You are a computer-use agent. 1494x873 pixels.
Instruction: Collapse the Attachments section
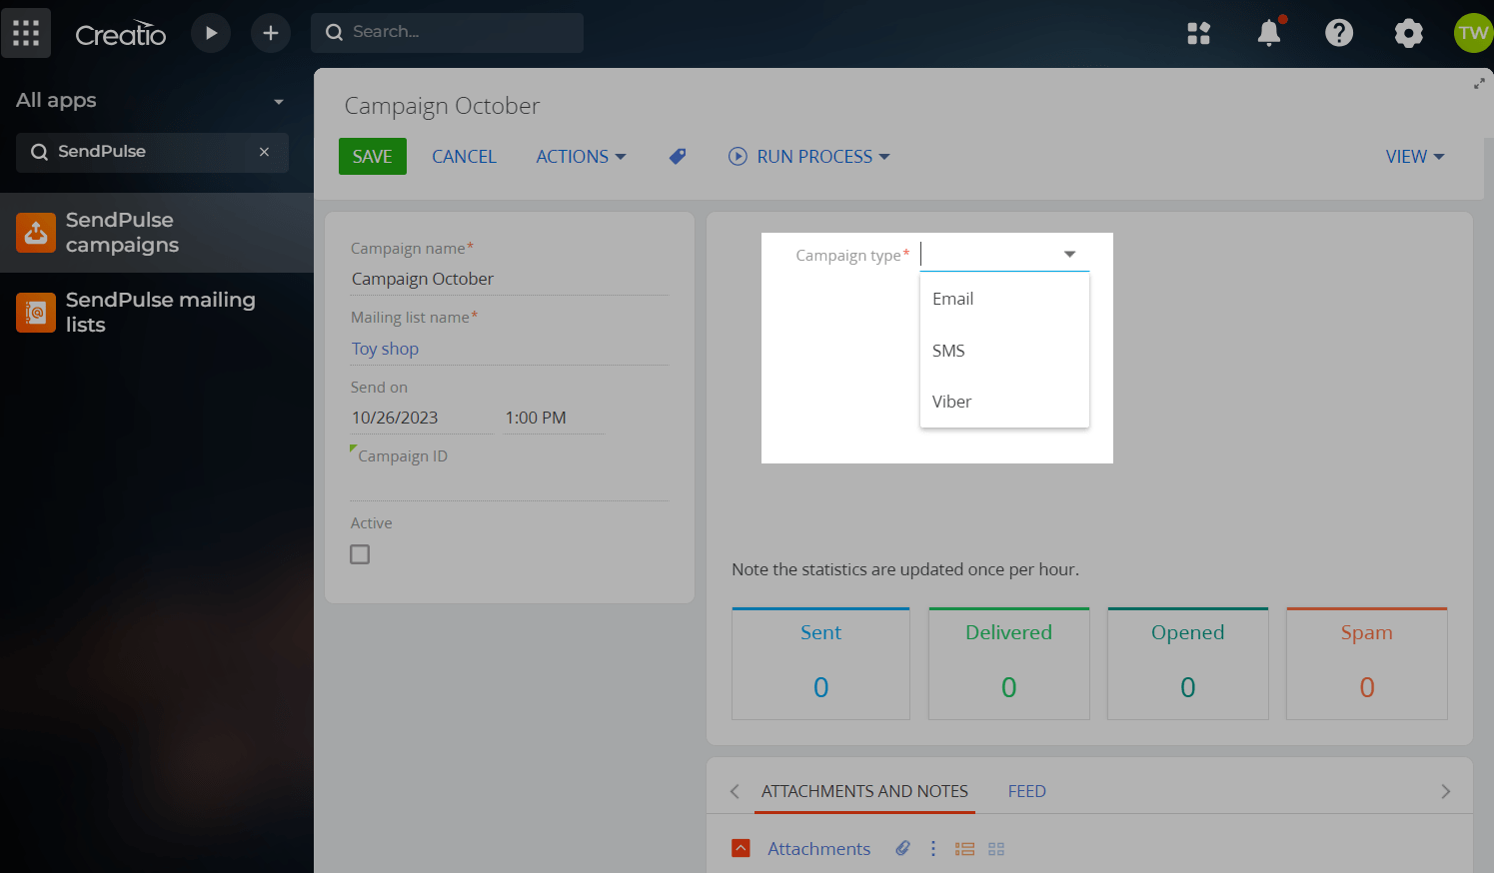click(x=741, y=848)
